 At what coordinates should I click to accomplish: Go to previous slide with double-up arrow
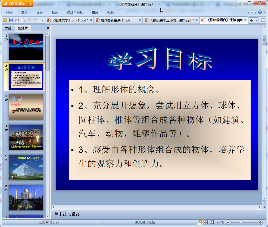click(x=264, y=203)
